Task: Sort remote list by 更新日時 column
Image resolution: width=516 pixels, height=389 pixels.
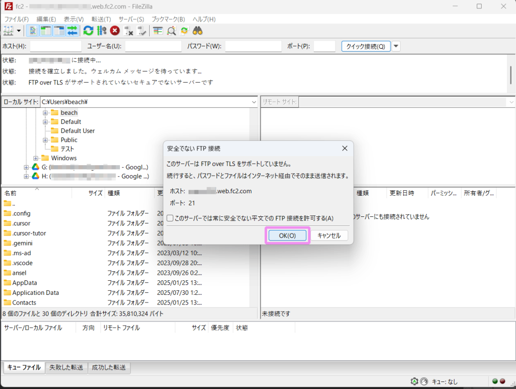Action: tap(407, 193)
